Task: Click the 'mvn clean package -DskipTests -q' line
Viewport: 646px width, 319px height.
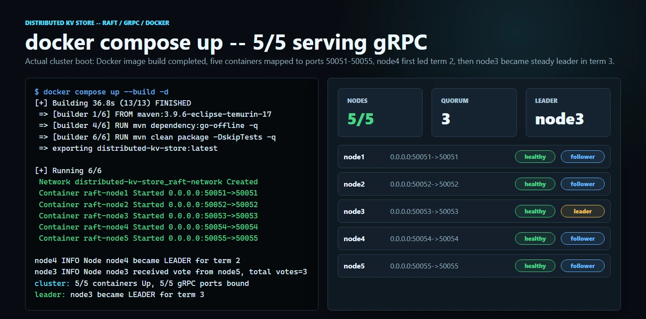Action: pos(157,137)
